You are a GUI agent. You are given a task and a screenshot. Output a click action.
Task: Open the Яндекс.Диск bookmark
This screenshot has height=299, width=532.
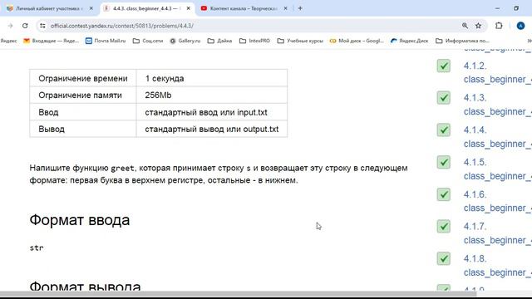[409, 41]
